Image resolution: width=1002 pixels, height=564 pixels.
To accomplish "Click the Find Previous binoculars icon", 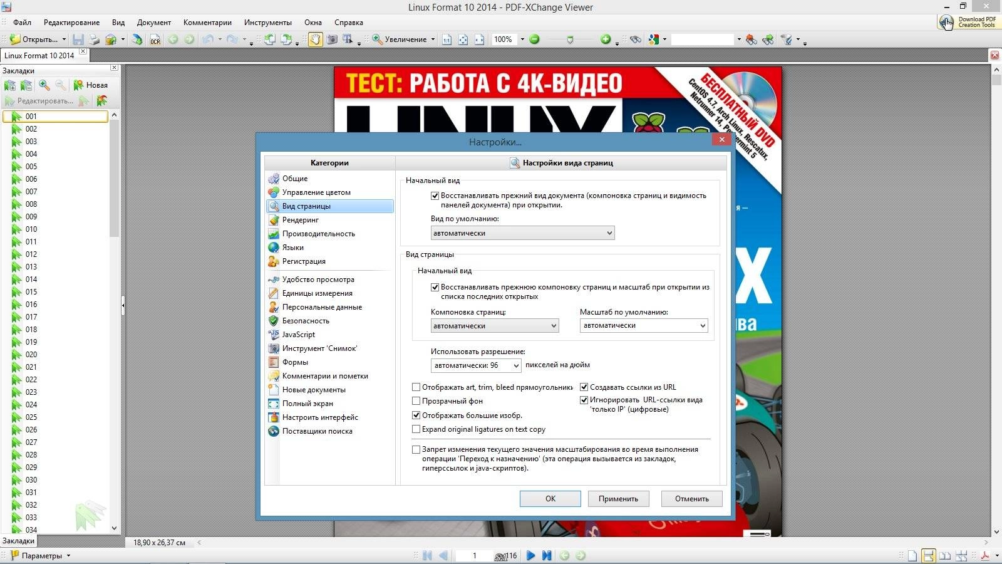I will (x=751, y=39).
